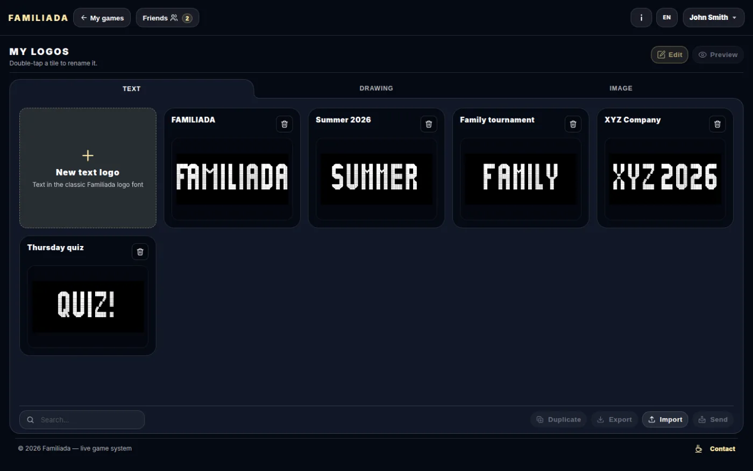Import a logo file
Image resolution: width=753 pixels, height=471 pixels.
665,420
